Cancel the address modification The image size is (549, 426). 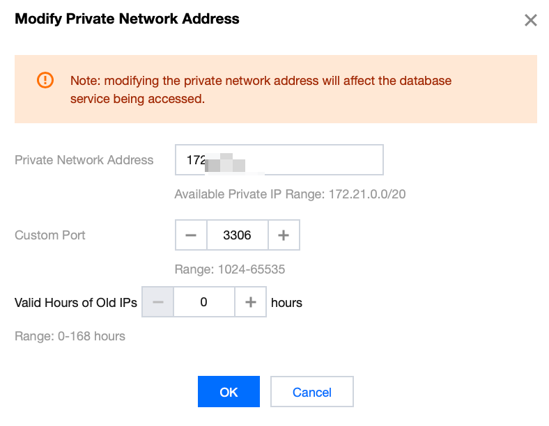point(312,392)
